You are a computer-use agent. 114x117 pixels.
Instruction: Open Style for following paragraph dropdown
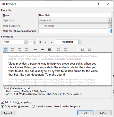(110, 31)
